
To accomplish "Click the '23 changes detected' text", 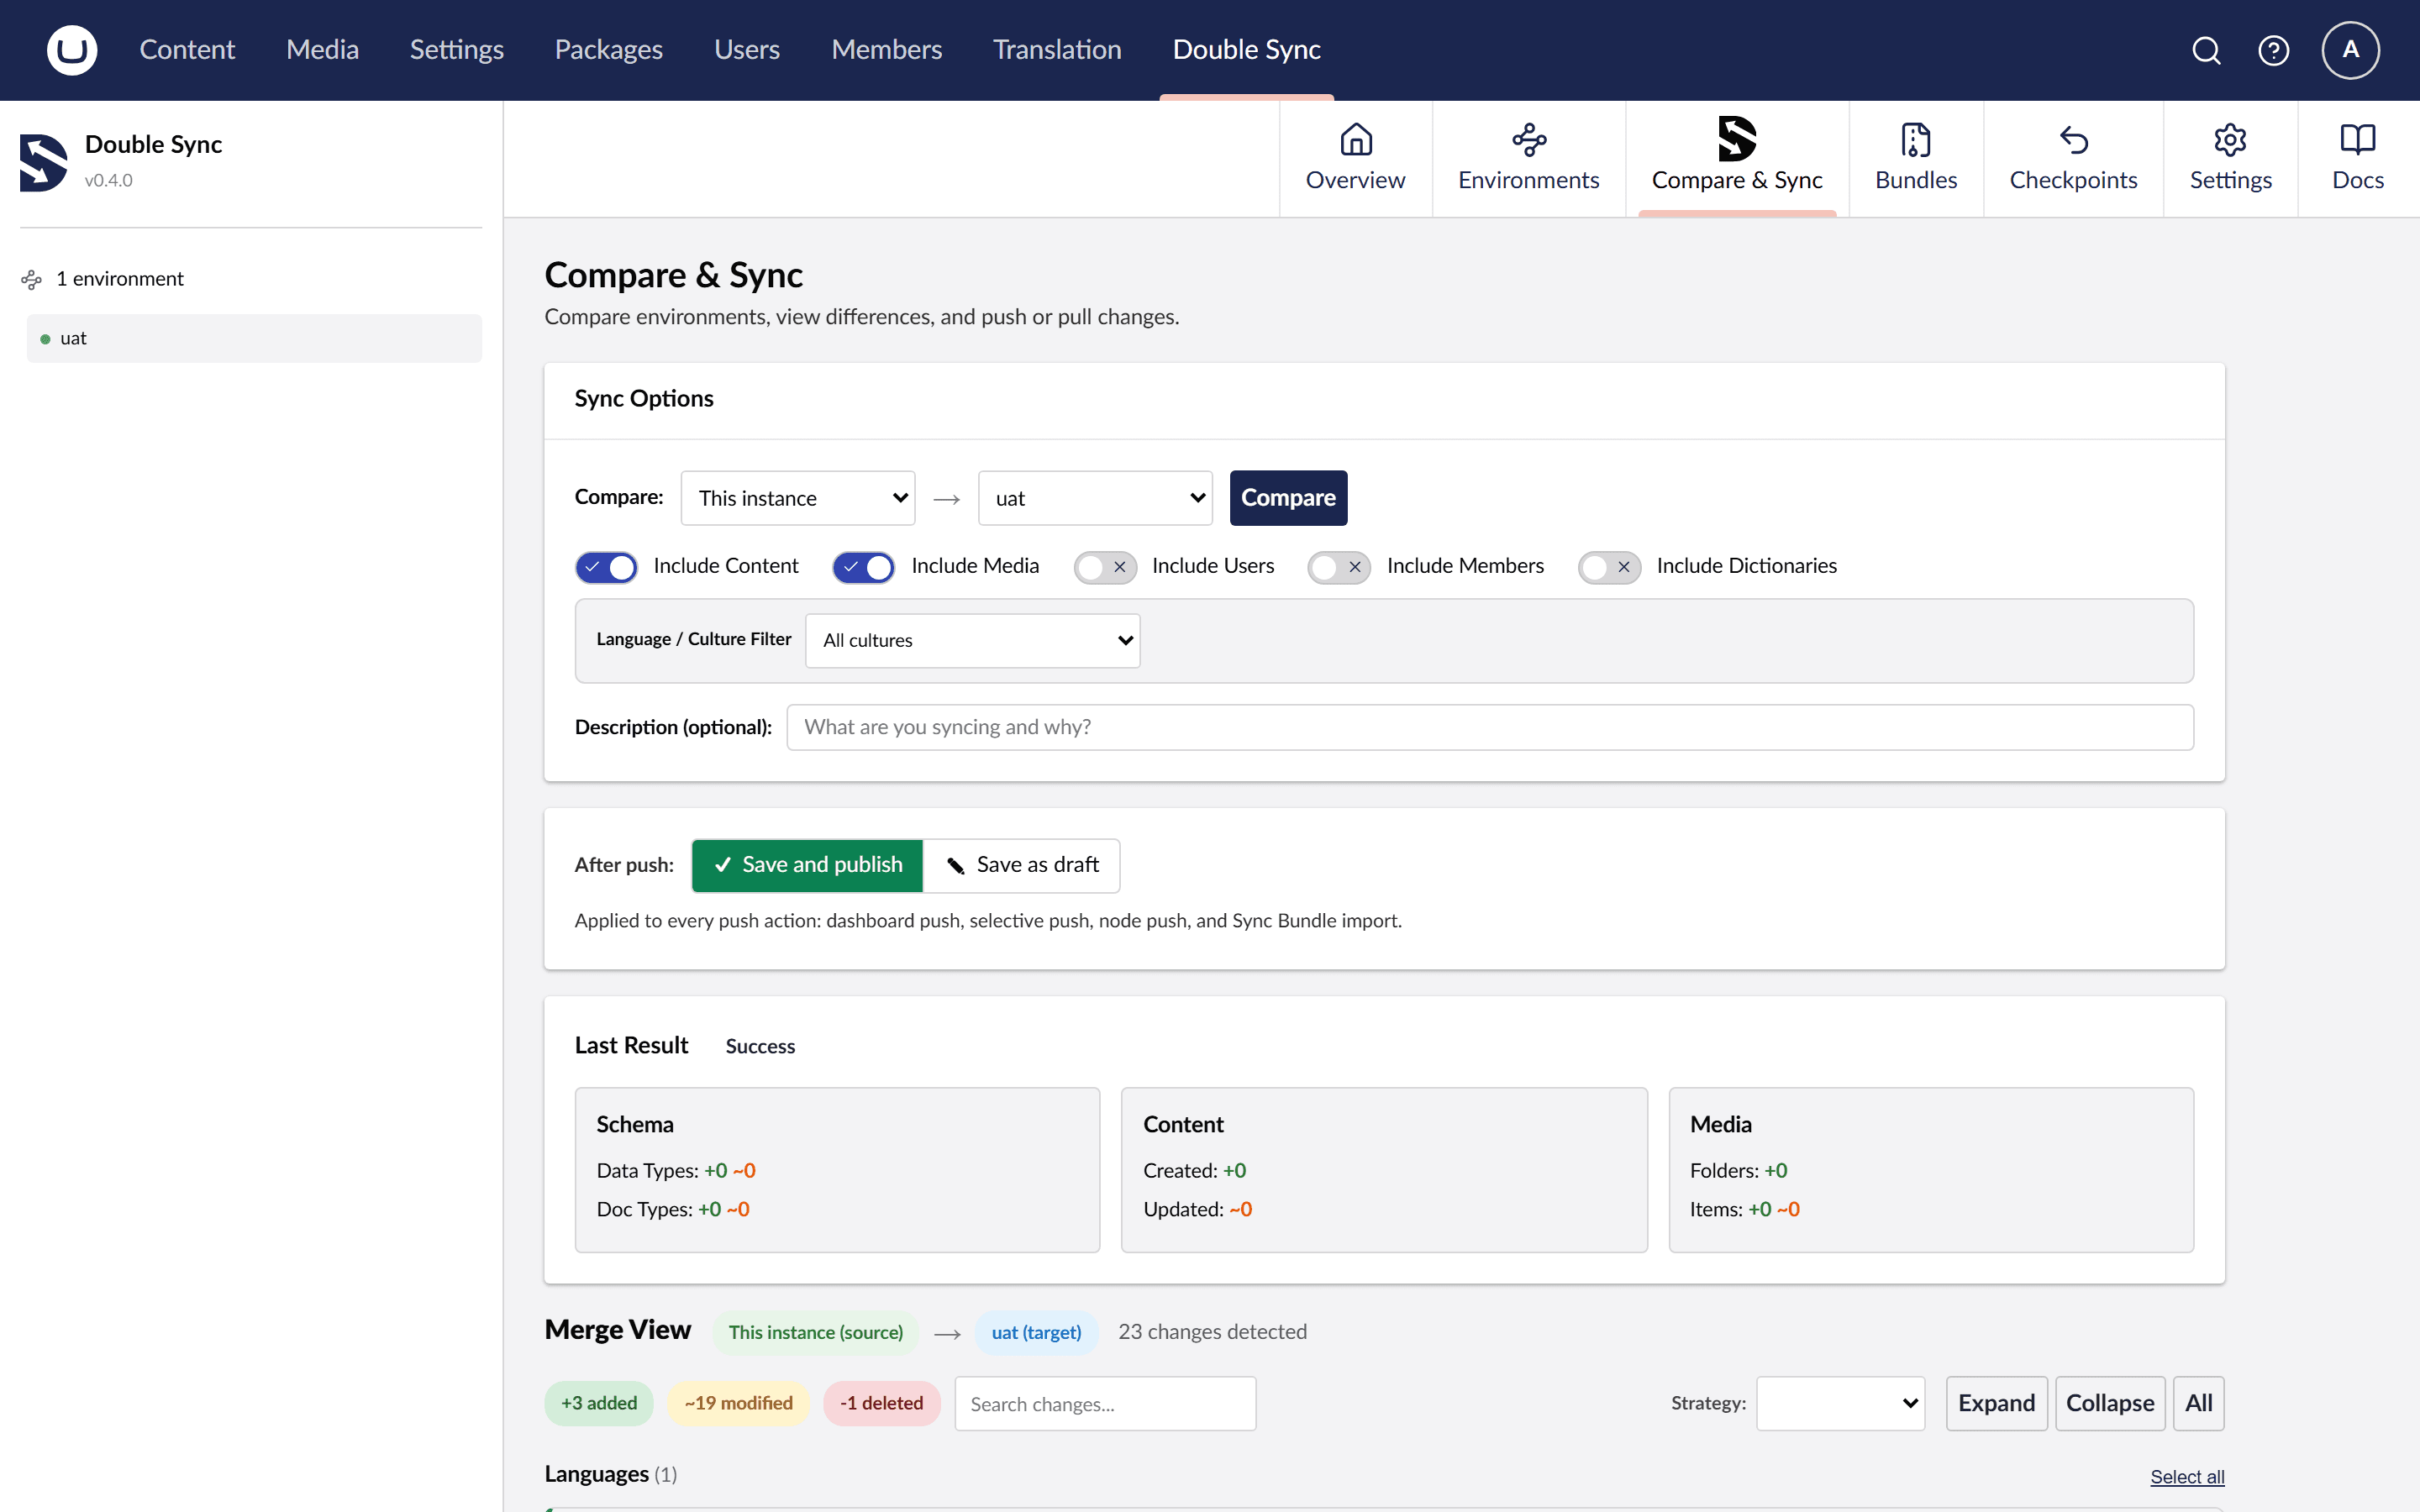I will [1212, 1332].
